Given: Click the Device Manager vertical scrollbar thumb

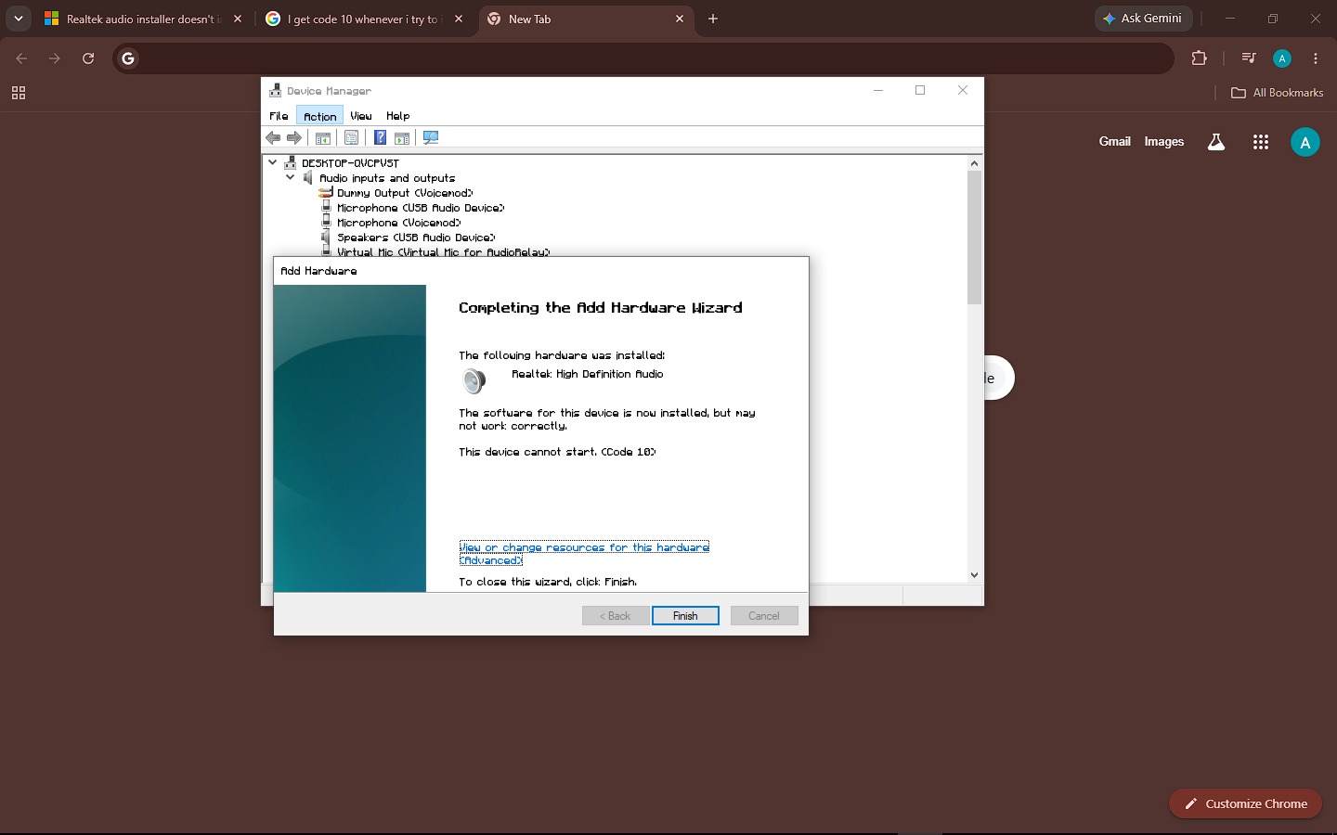Looking at the screenshot, I should [x=974, y=238].
